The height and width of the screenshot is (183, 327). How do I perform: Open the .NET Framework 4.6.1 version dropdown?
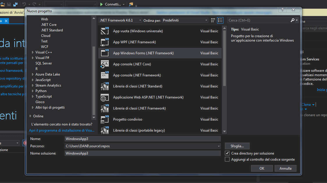(120, 20)
